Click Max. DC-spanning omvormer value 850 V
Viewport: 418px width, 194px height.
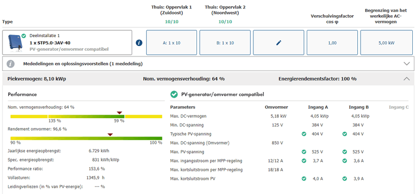coord(278,143)
